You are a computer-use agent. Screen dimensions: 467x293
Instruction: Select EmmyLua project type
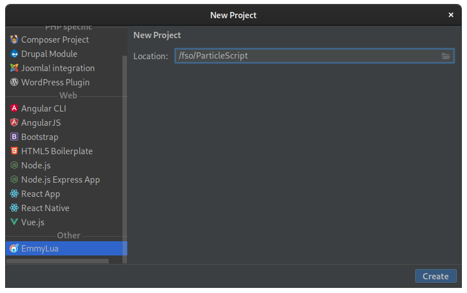[x=39, y=249]
